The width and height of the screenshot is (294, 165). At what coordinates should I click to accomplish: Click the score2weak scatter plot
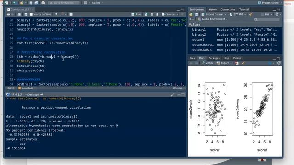(215, 109)
